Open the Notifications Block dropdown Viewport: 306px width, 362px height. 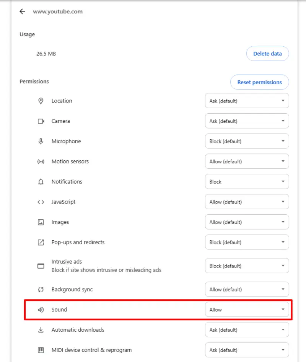click(247, 182)
